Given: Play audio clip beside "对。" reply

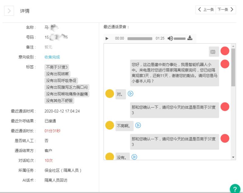Looking at the screenshot, I should click(x=131, y=94).
